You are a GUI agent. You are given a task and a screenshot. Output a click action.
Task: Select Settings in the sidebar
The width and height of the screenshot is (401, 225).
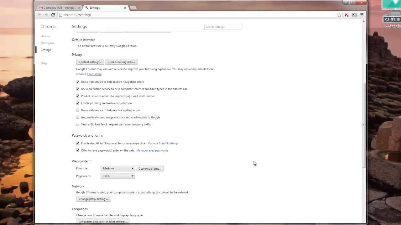pyautogui.click(x=46, y=50)
